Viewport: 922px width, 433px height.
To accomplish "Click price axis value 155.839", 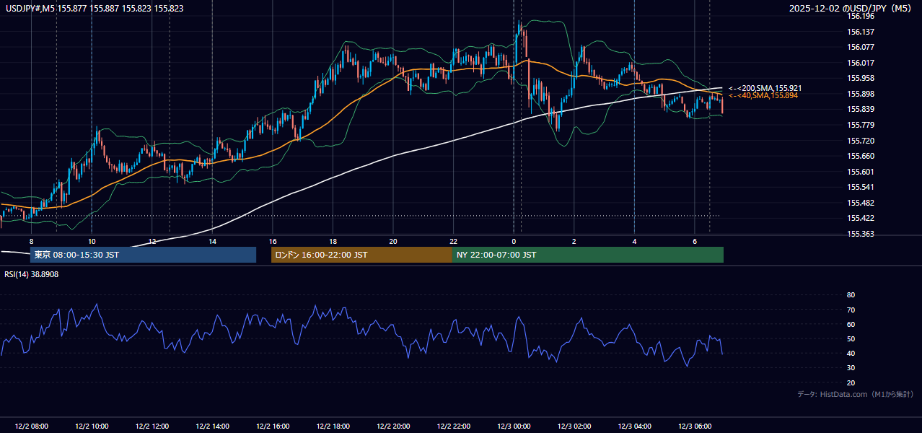I will pos(861,109).
